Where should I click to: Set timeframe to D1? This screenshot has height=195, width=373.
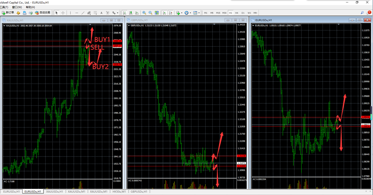243,13
